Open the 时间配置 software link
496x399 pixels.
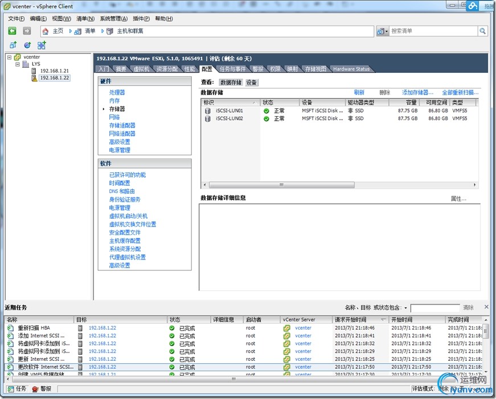point(119,183)
